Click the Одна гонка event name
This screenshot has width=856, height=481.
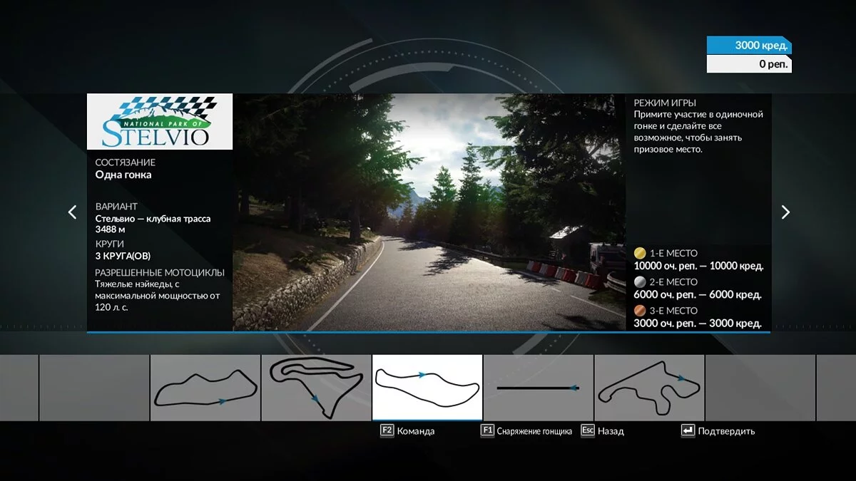pyautogui.click(x=123, y=175)
